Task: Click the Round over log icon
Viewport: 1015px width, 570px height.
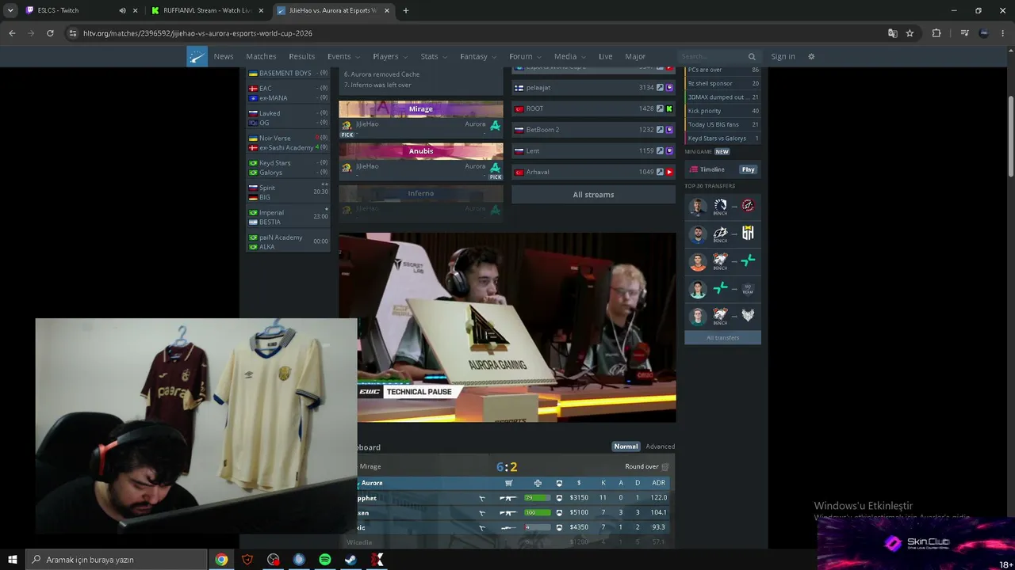Action: [x=665, y=467]
